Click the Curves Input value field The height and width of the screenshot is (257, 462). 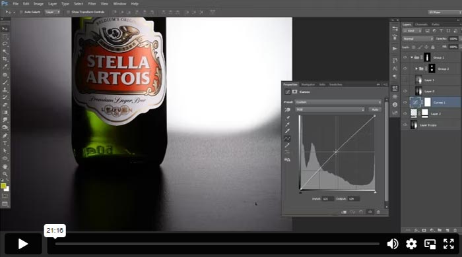[327, 199]
